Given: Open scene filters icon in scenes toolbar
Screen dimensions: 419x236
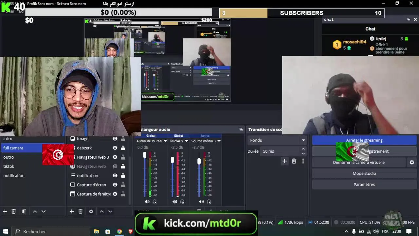Looking at the screenshot, I should click(x=24, y=211).
